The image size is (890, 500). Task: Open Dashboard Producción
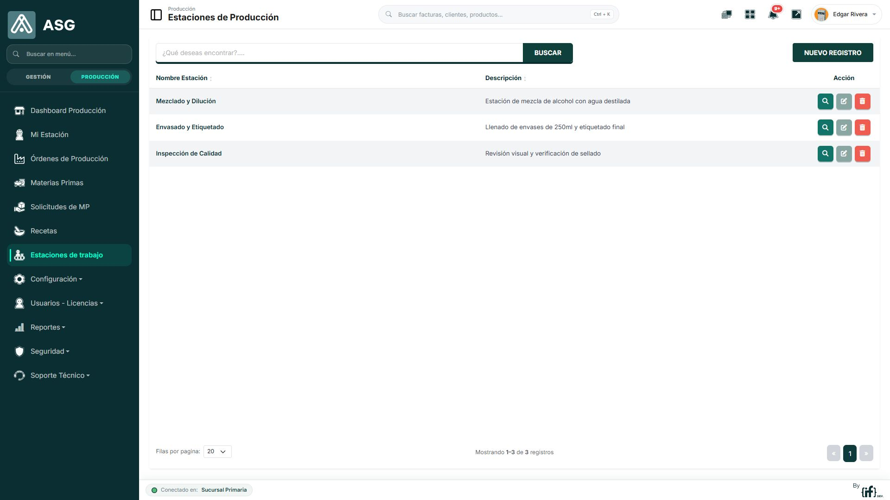[x=70, y=111]
